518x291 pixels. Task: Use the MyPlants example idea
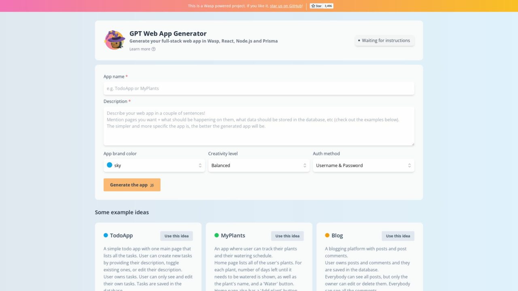pyautogui.click(x=287, y=236)
